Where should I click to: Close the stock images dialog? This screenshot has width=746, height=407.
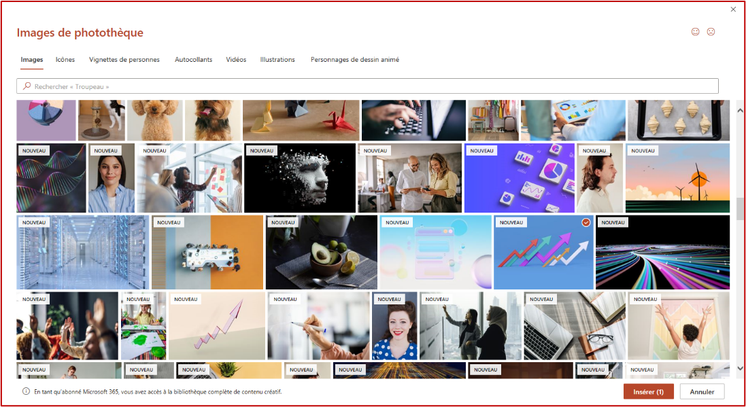[733, 9]
